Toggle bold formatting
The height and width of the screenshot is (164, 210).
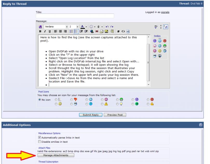40,31
